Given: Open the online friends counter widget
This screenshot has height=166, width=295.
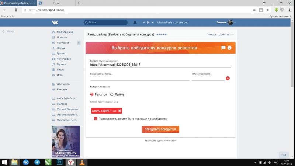Looking at the screenshot, I should pyautogui.click(x=284, y=155).
